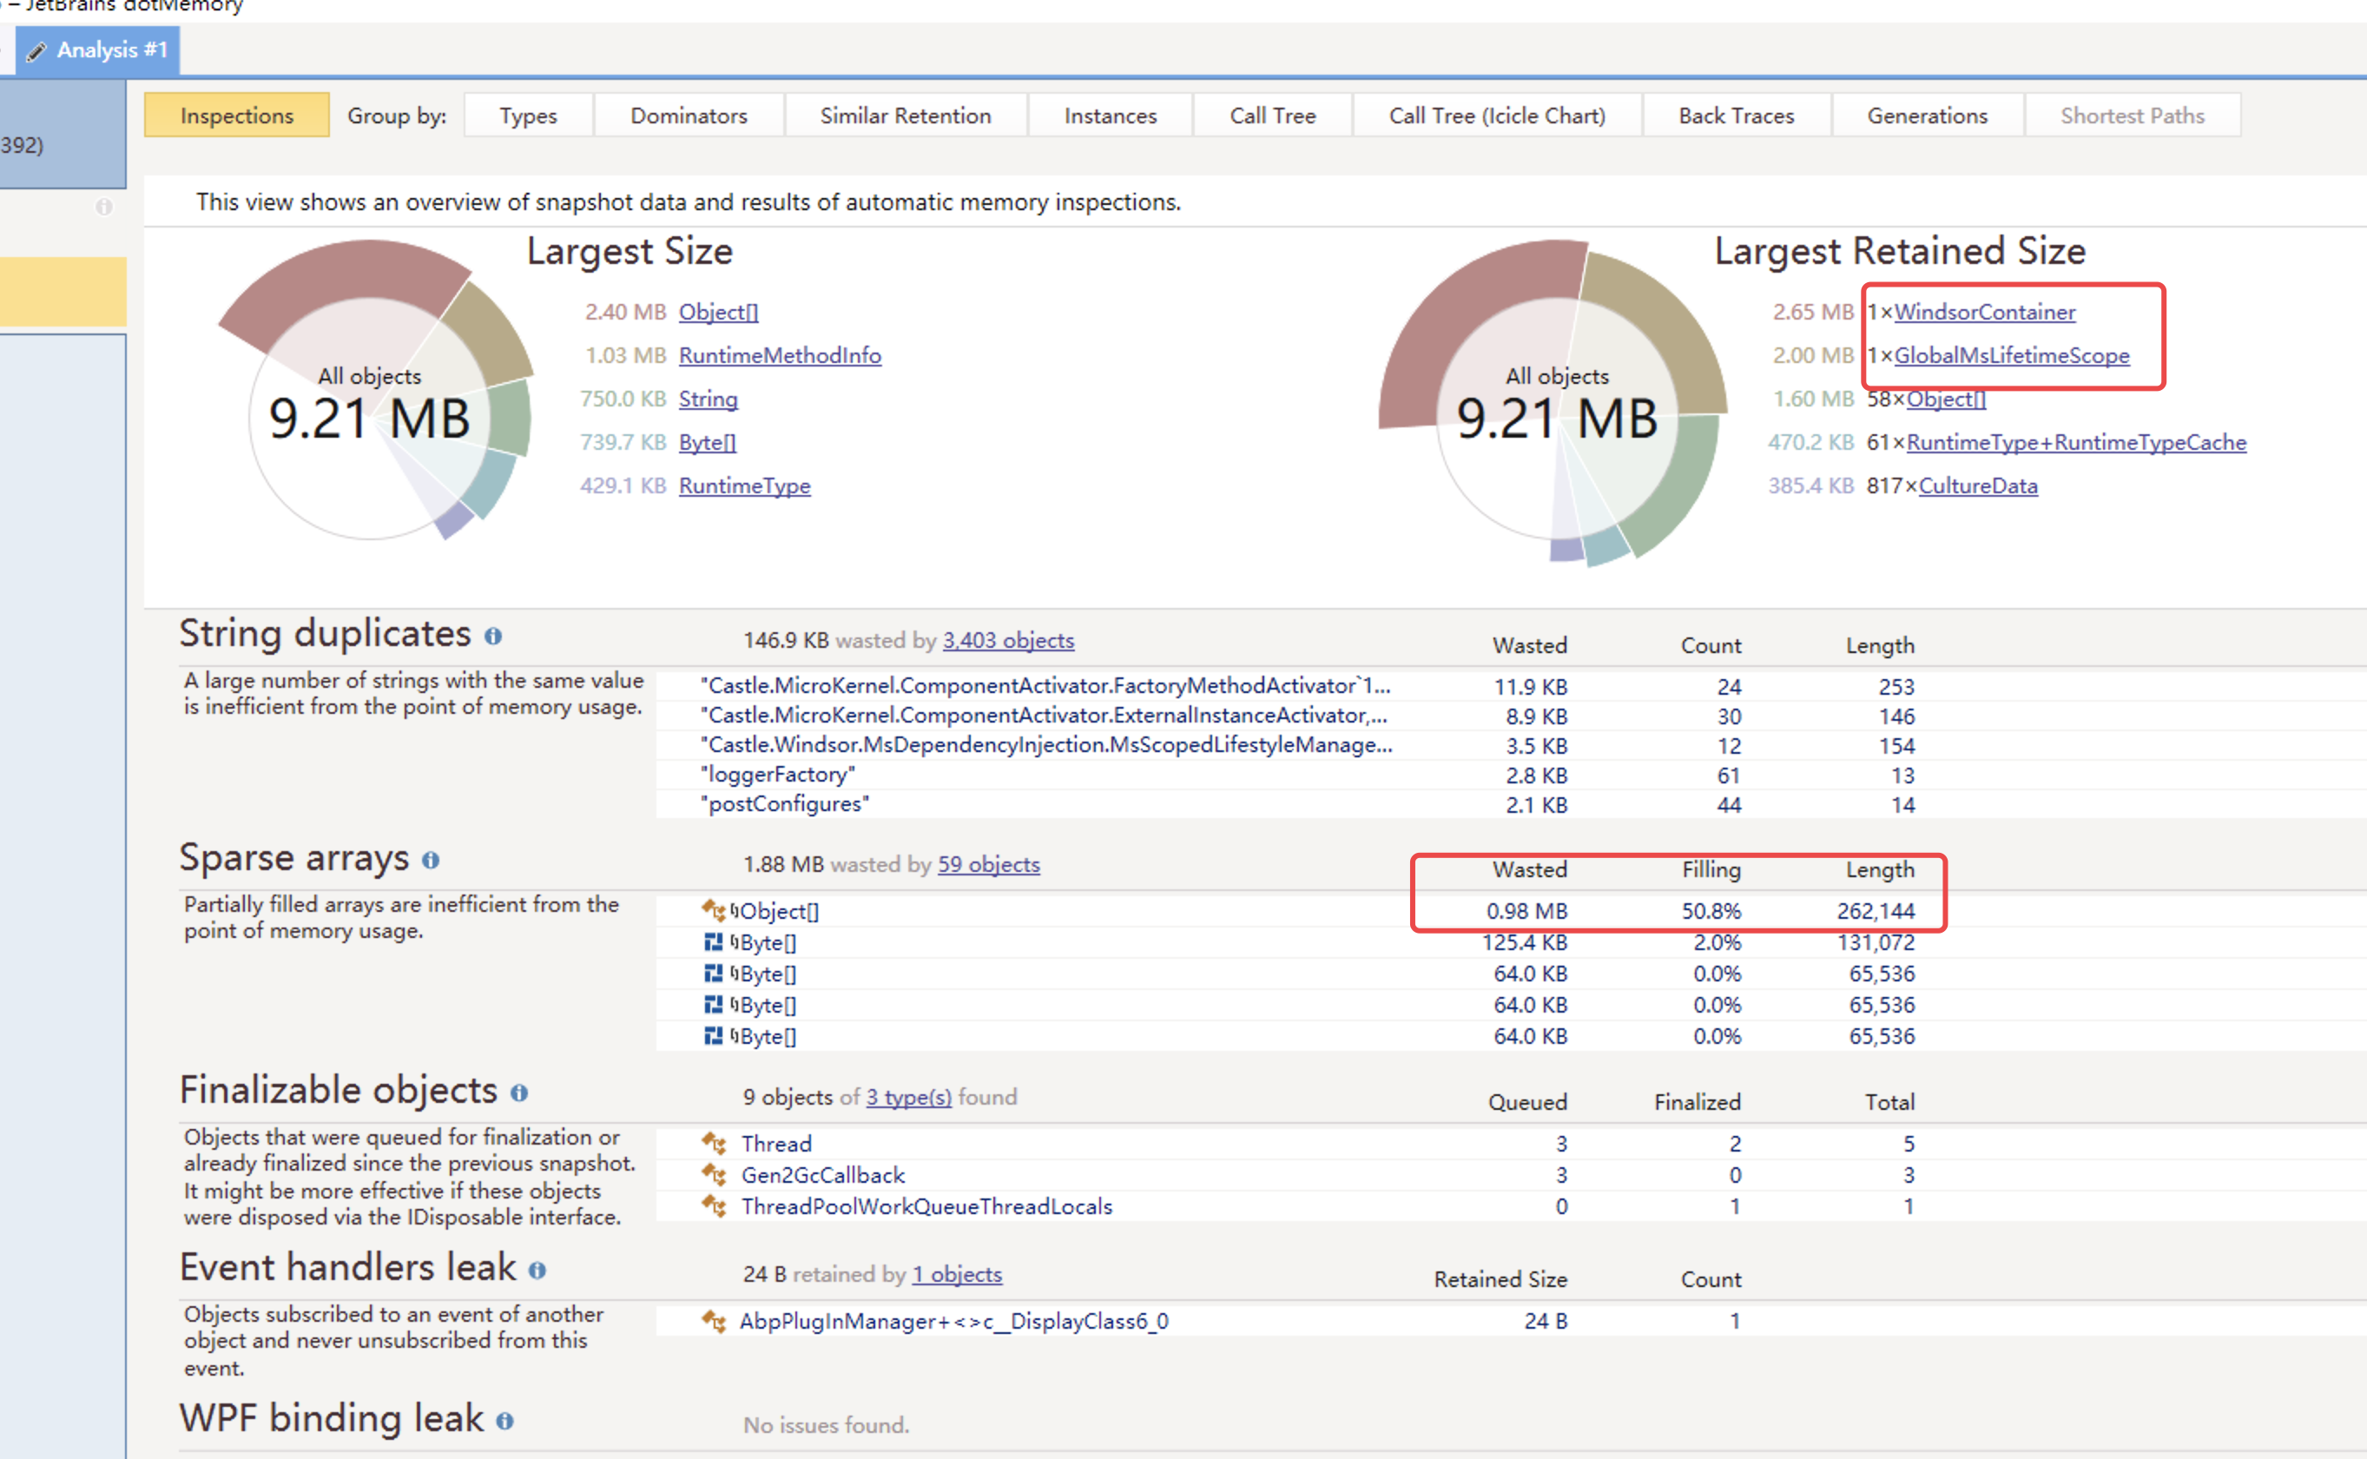
Task: Select the Inspections view button
Action: [x=235, y=115]
